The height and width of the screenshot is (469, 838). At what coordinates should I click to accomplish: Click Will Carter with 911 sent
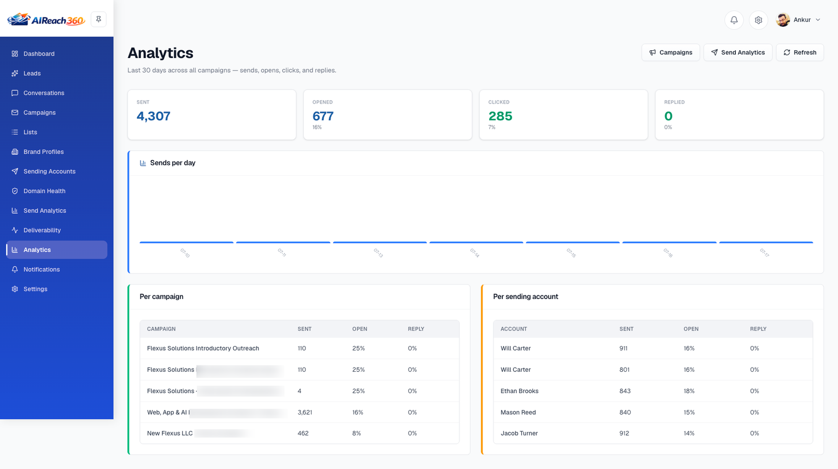[x=653, y=348]
